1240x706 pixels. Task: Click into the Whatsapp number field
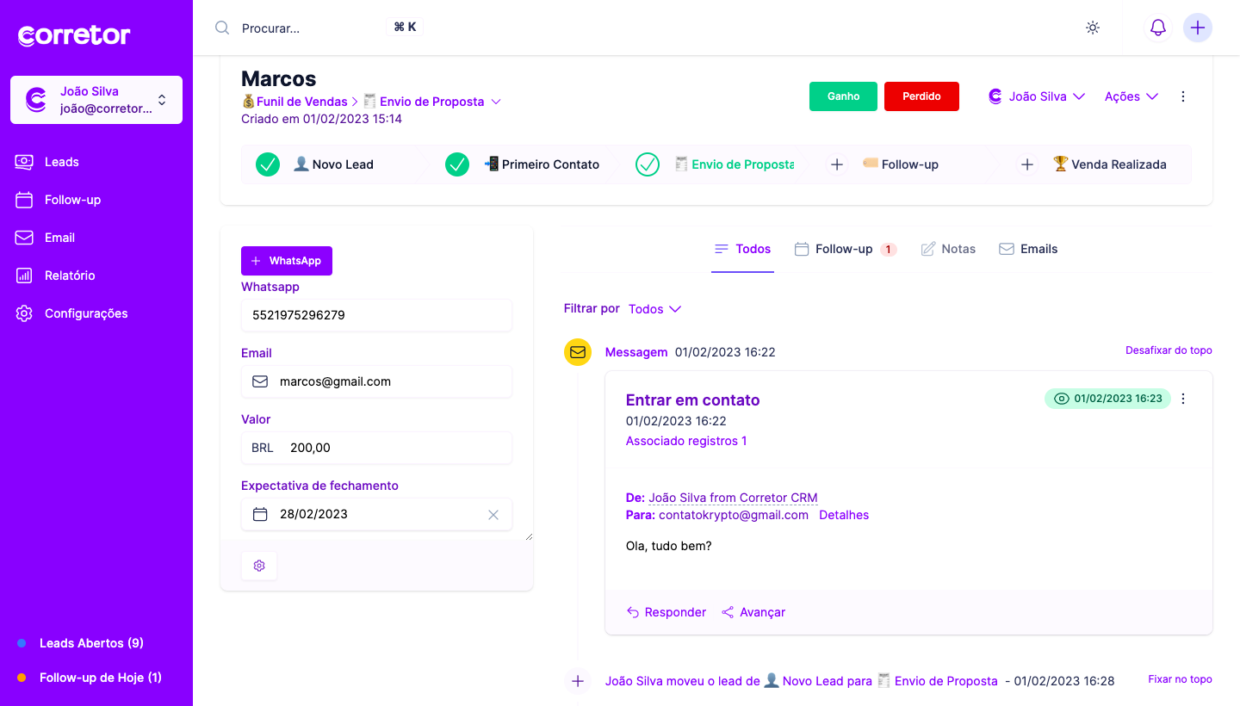point(376,315)
